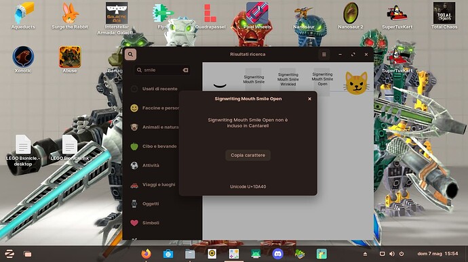Open the volume control in tray

[392, 254]
